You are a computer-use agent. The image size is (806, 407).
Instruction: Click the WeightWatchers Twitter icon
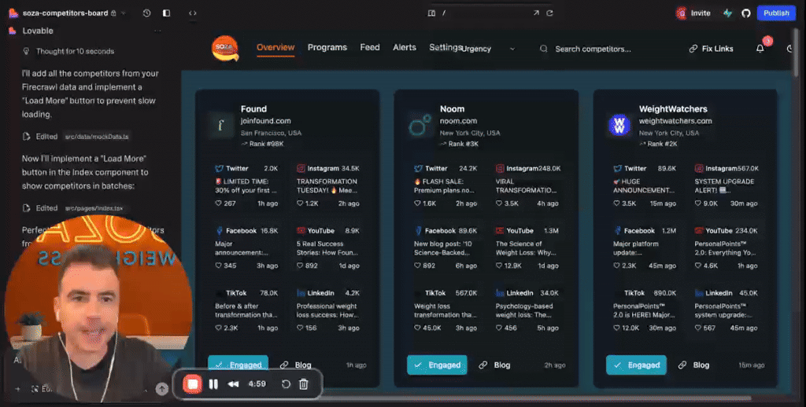[x=617, y=168]
